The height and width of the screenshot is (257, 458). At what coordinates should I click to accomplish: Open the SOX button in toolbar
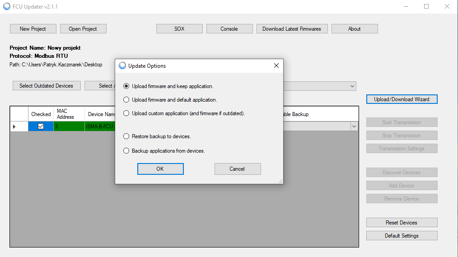(x=179, y=28)
